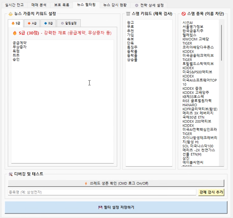
Task: Click the KODEX 고배당주 entry
Action: tap(196, 92)
